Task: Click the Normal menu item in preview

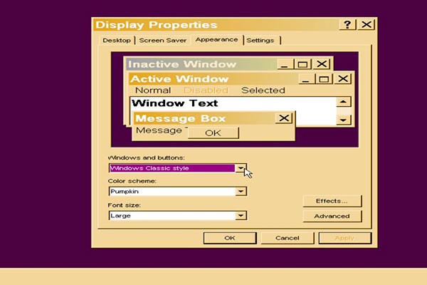Action: (153, 90)
